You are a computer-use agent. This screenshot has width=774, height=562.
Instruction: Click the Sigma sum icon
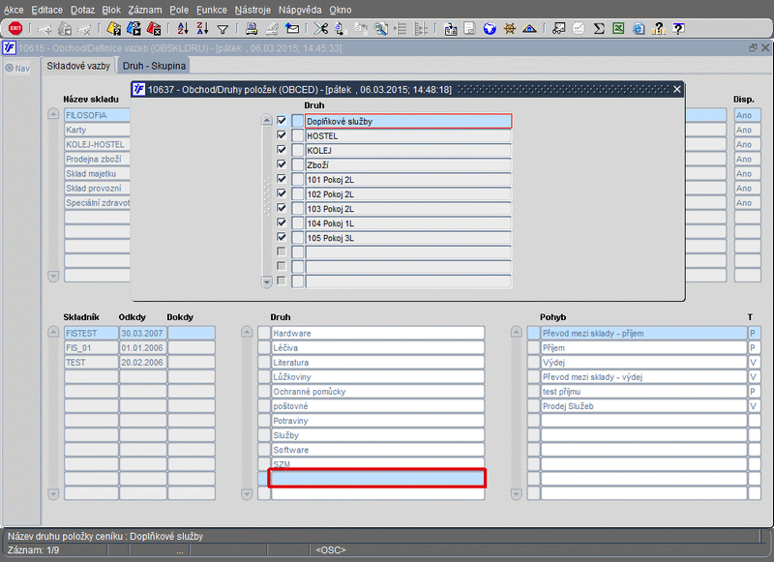(x=599, y=29)
